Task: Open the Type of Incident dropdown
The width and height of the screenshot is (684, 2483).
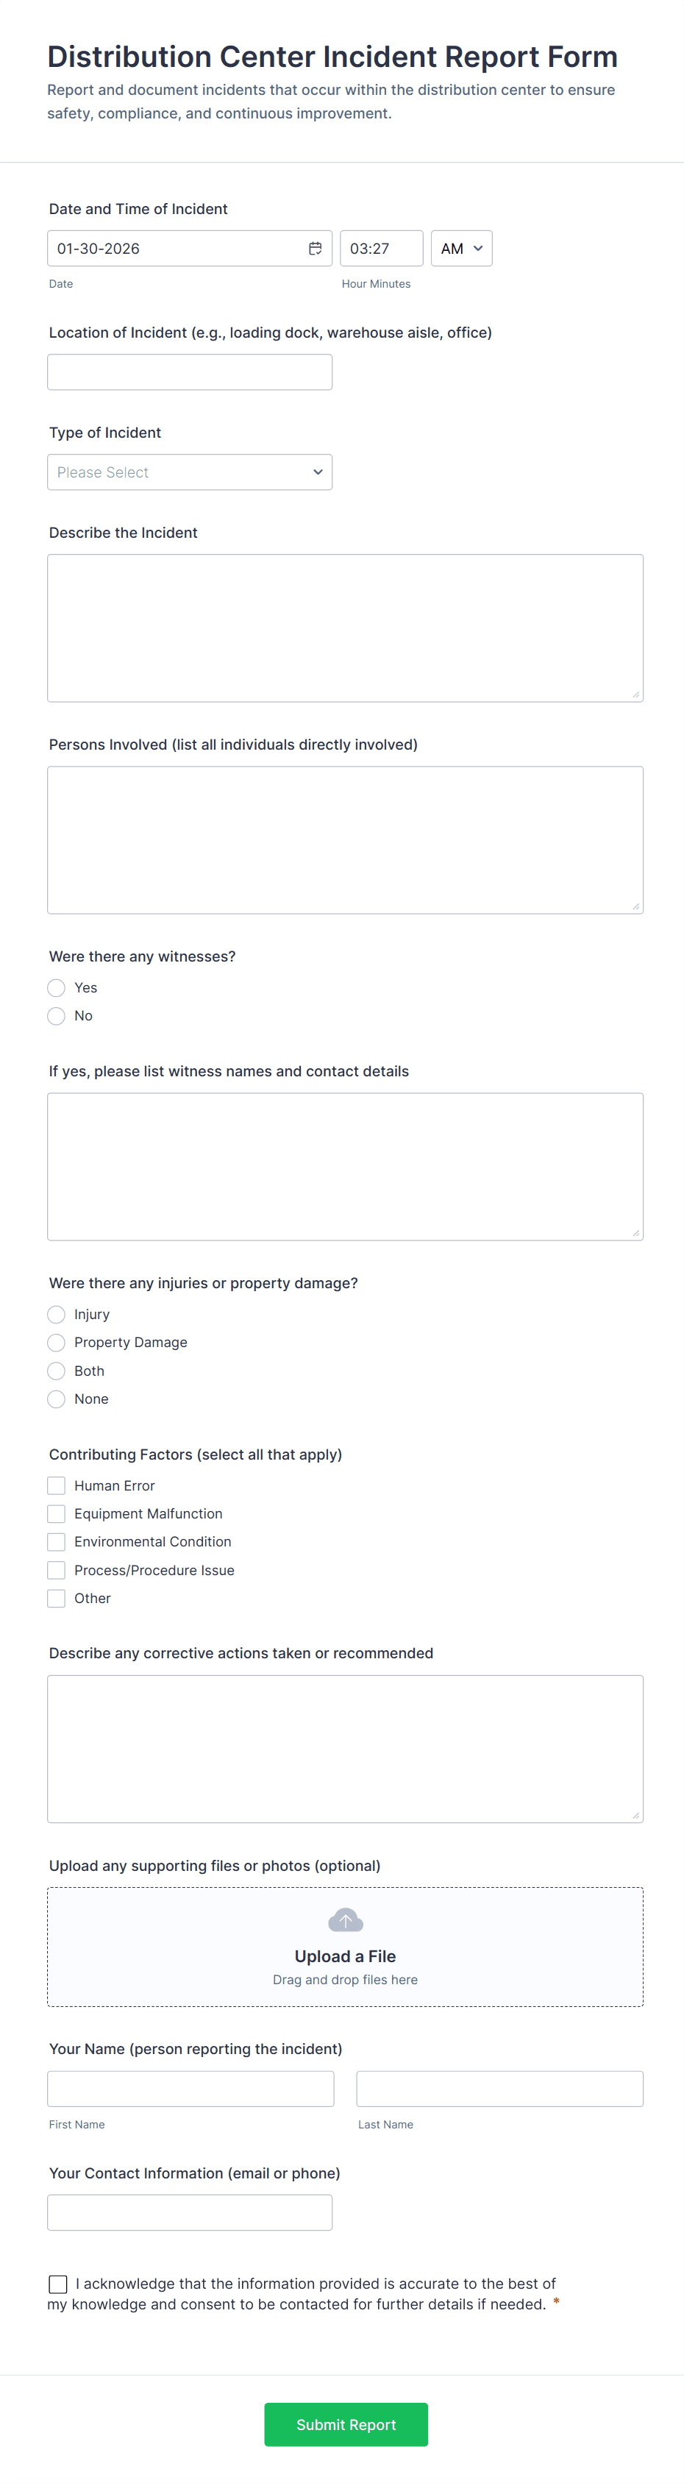Action: tap(189, 472)
